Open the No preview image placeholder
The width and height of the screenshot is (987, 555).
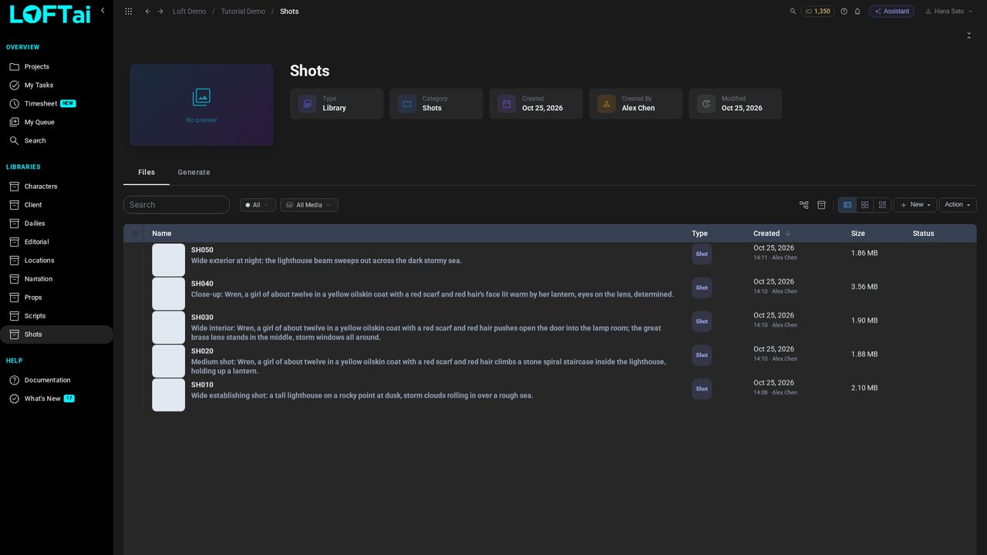[201, 105]
